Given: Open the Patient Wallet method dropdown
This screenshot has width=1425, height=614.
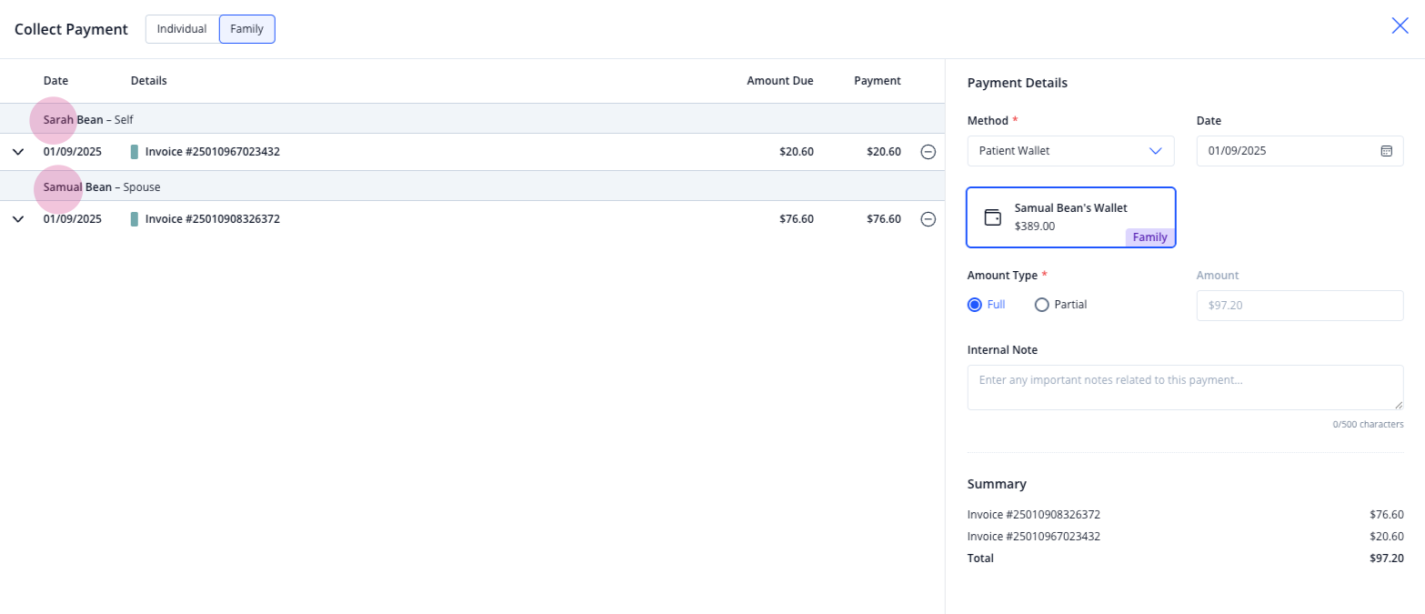Looking at the screenshot, I should 1071,151.
